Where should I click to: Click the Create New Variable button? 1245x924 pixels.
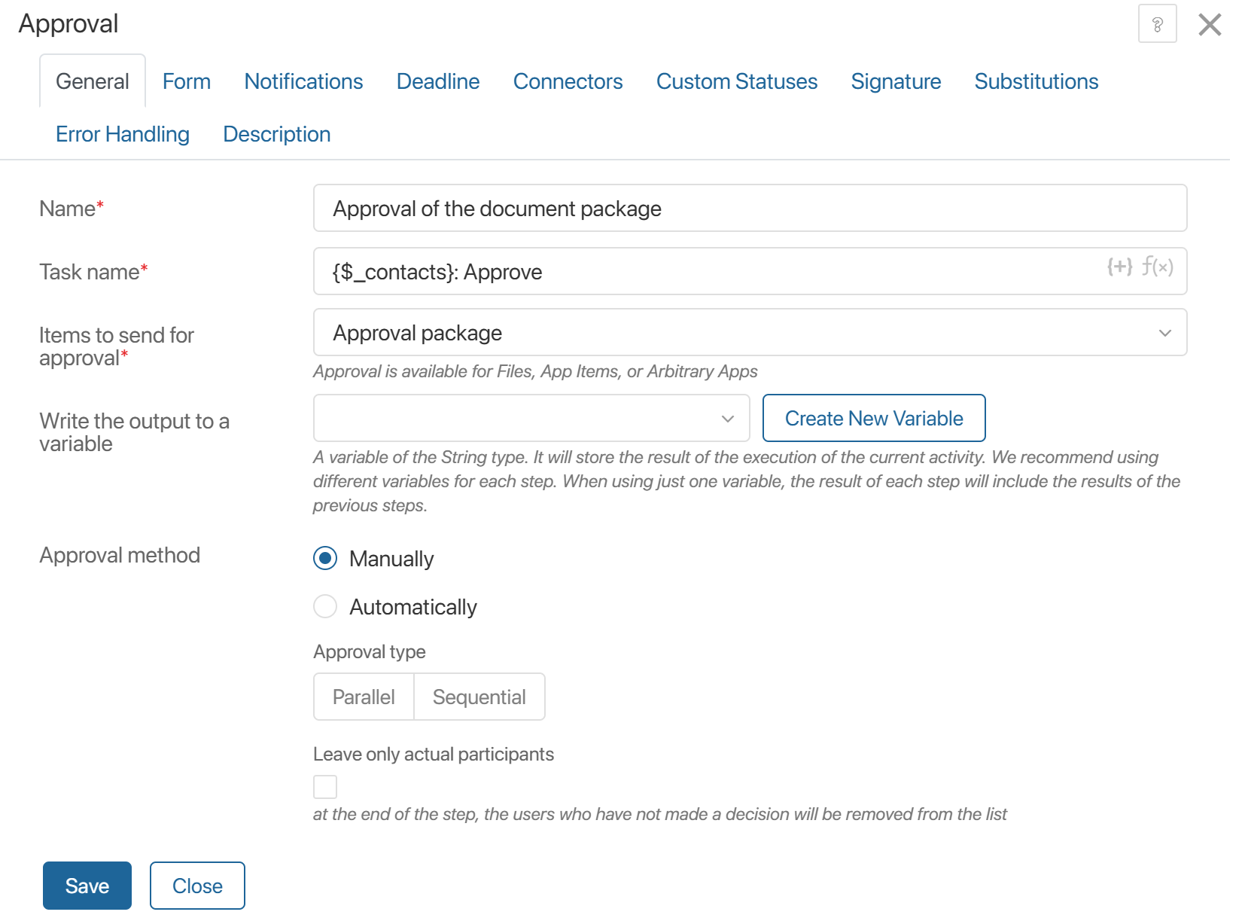pyautogui.click(x=873, y=418)
